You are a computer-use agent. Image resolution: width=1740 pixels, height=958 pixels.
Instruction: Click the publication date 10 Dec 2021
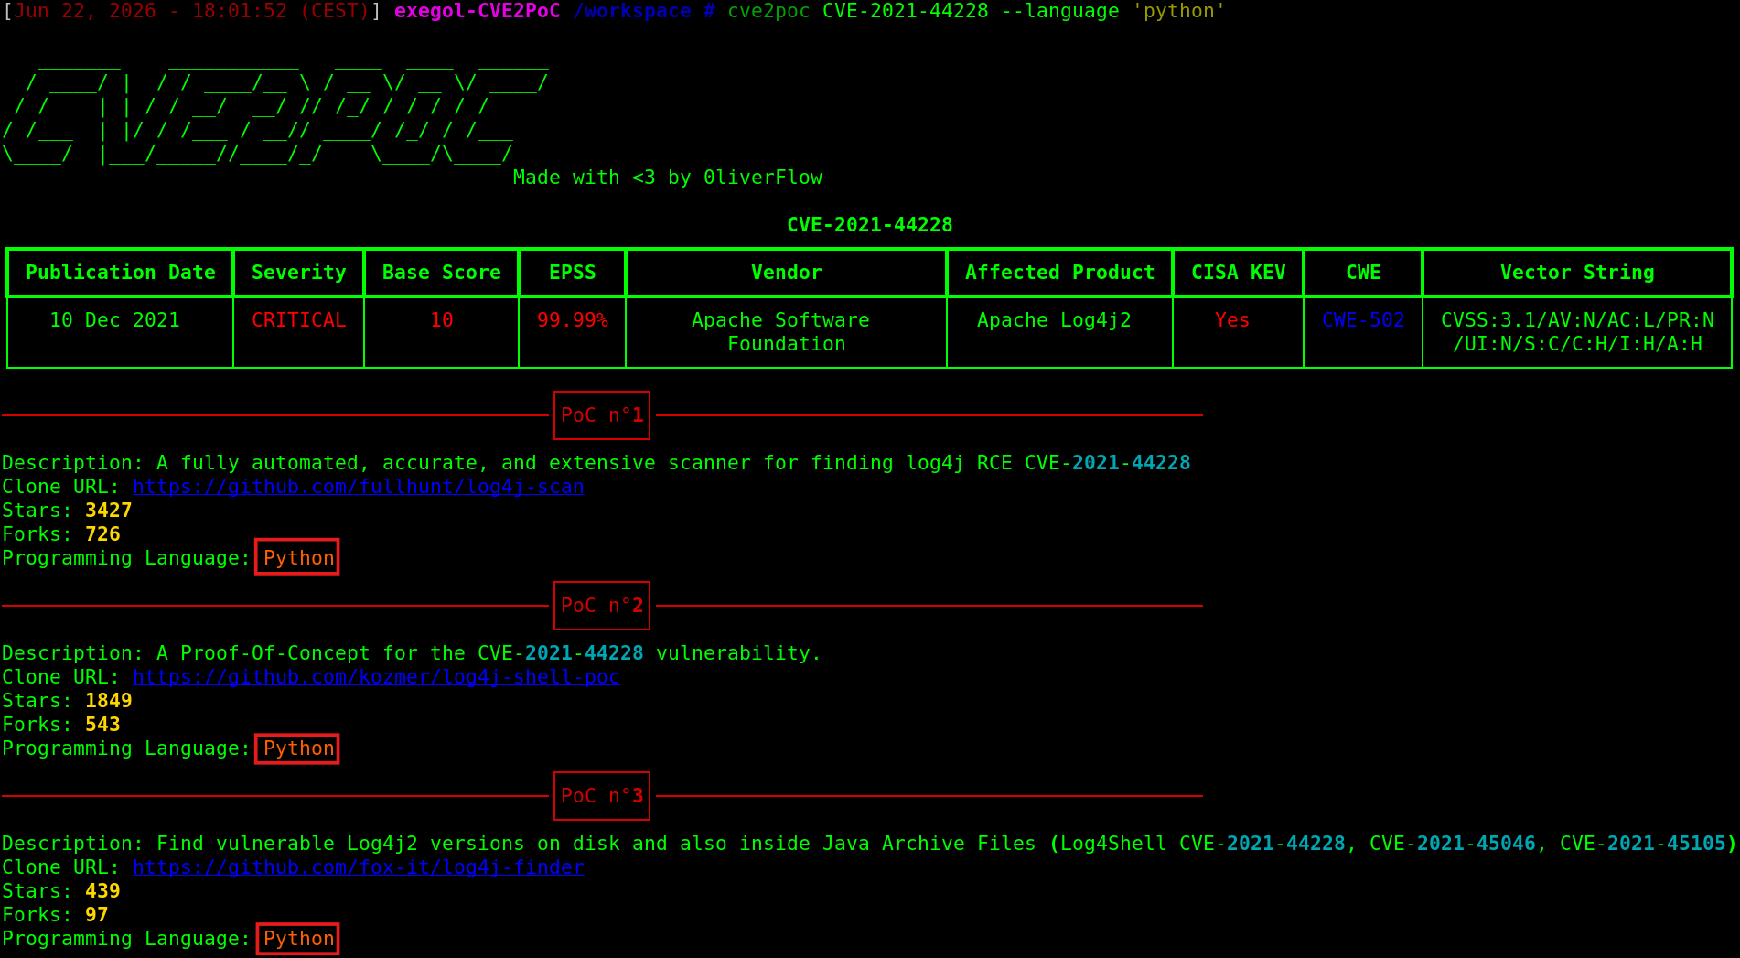(115, 320)
